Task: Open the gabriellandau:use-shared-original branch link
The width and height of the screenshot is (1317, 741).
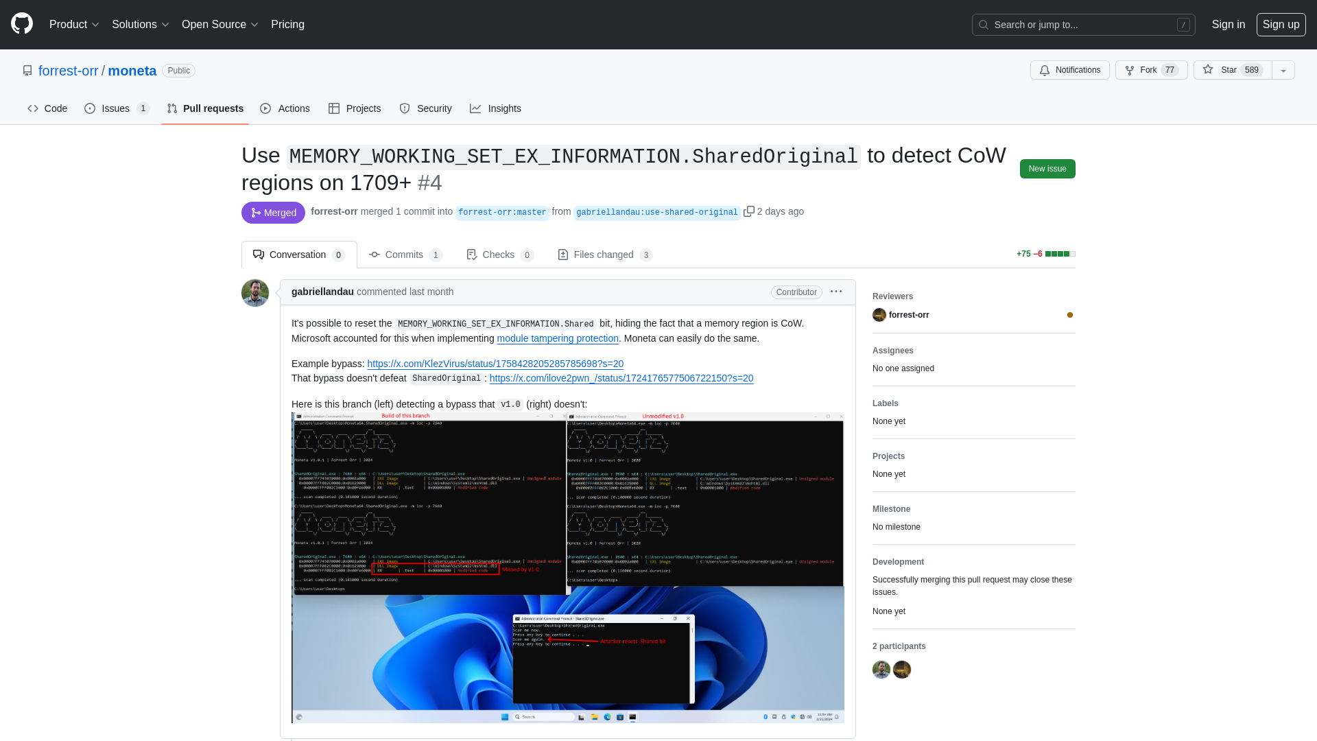Action: point(657,212)
